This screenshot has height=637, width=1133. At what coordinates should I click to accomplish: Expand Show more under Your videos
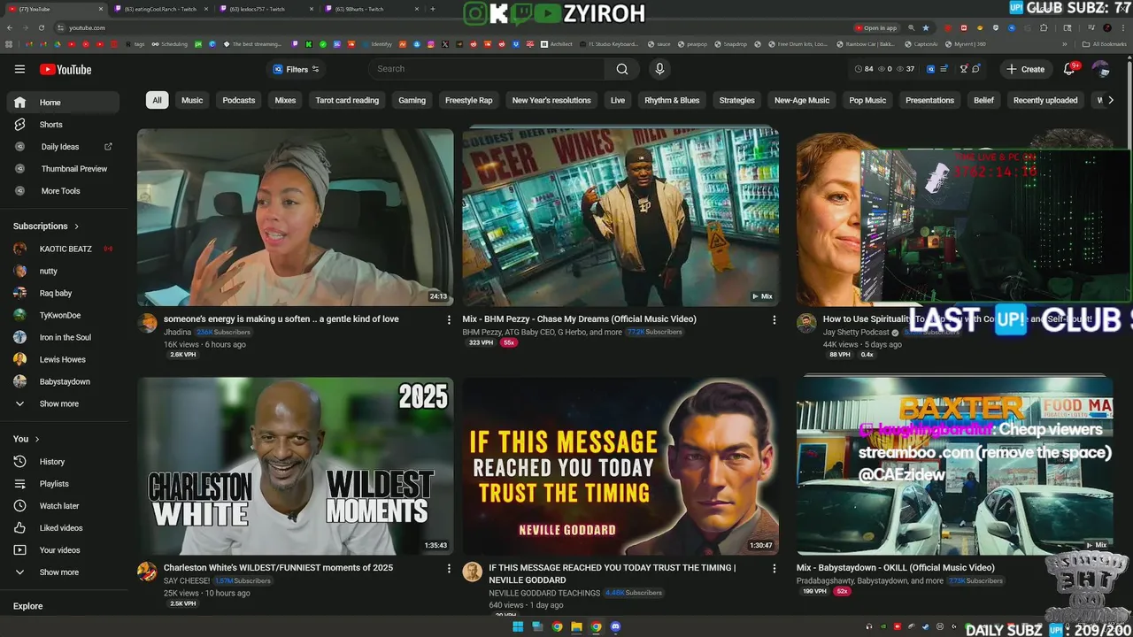coord(58,572)
